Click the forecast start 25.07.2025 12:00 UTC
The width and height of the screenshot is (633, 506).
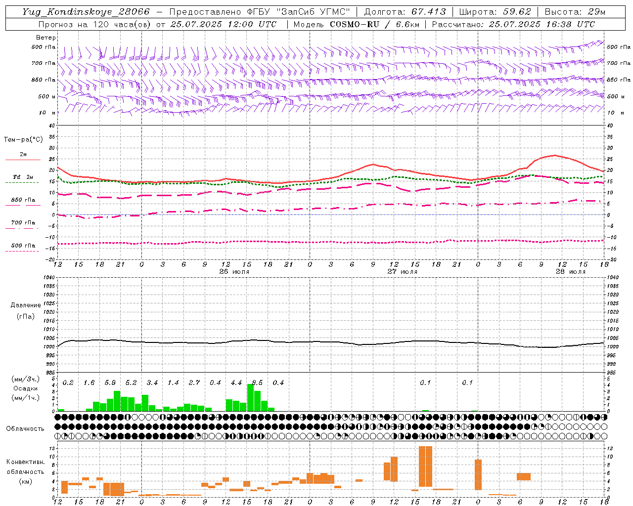coord(223,24)
